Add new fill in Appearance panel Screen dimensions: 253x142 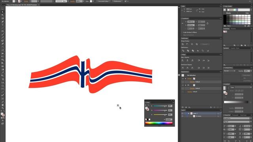(186, 107)
